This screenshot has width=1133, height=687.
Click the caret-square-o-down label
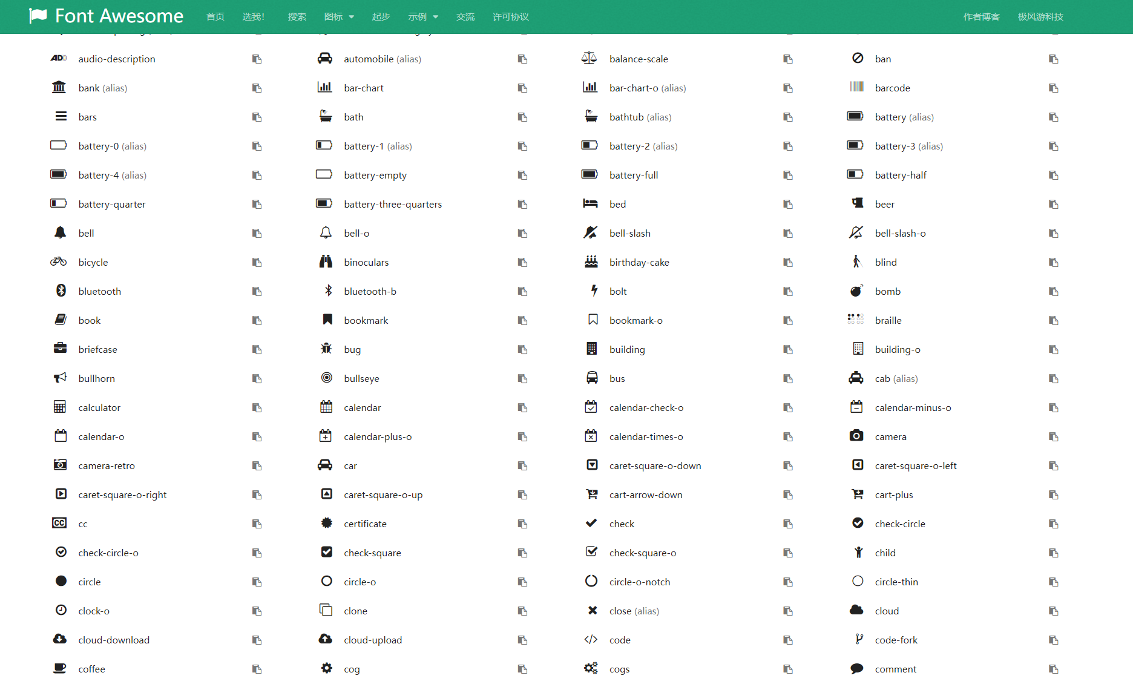pyautogui.click(x=655, y=465)
